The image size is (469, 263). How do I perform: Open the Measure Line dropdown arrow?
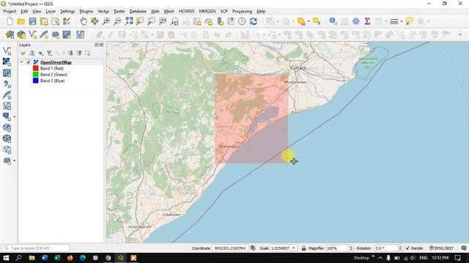pyautogui.click(x=401, y=21)
